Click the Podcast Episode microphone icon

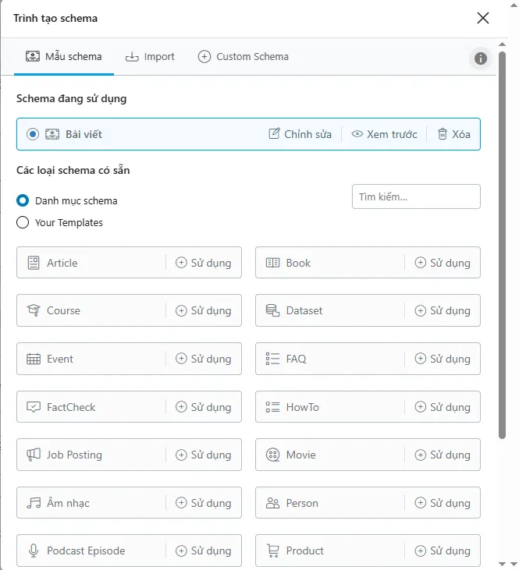coord(34,551)
